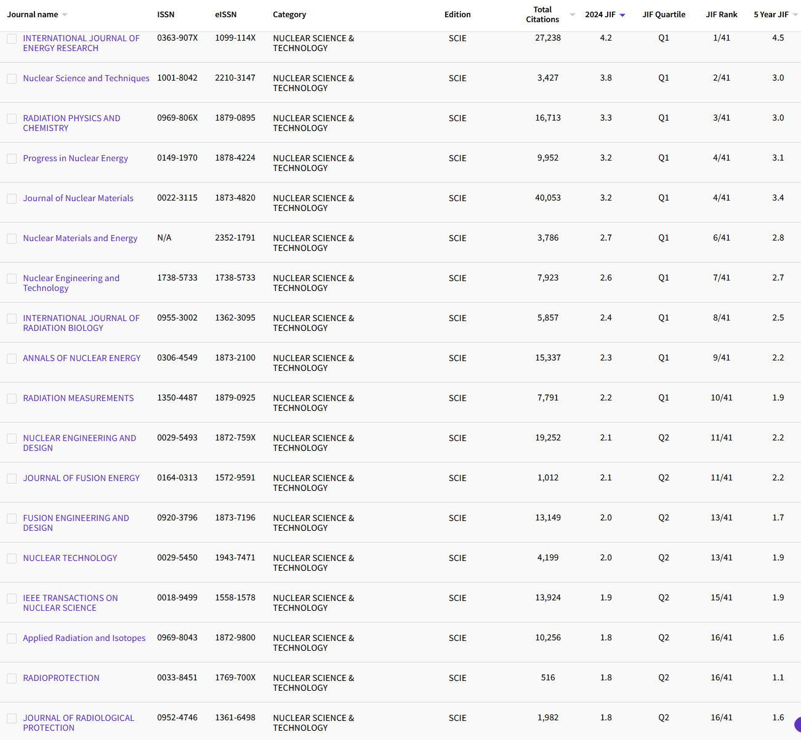Click the JIF Quartile column header

(663, 15)
